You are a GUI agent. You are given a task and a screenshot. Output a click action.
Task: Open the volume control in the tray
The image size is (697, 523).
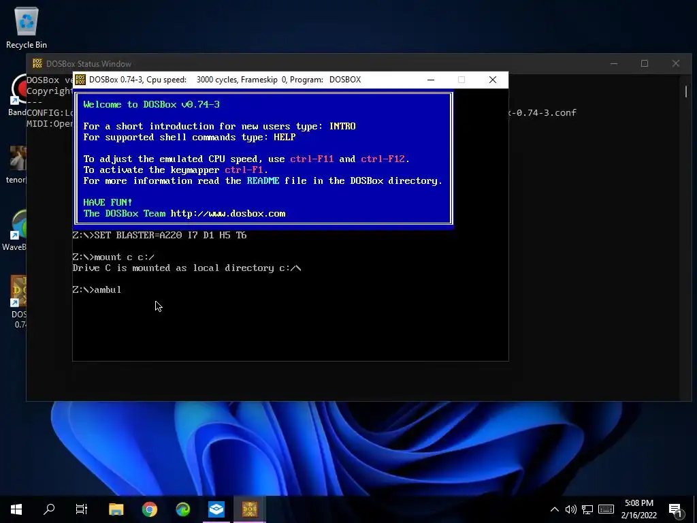click(x=571, y=509)
